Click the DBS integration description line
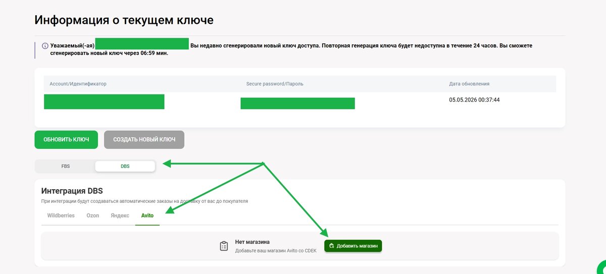The height and width of the screenshot is (274, 606). pos(144,201)
